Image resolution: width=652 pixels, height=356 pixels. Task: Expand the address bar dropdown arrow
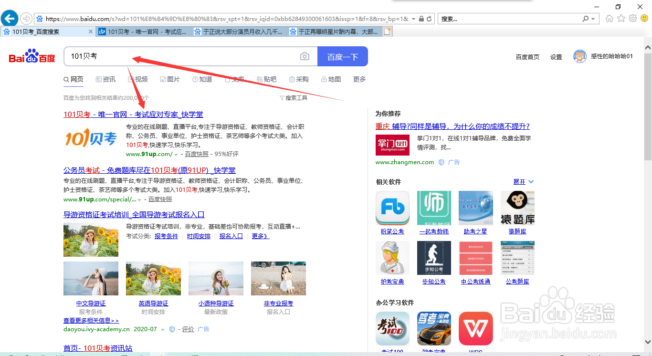(x=413, y=19)
